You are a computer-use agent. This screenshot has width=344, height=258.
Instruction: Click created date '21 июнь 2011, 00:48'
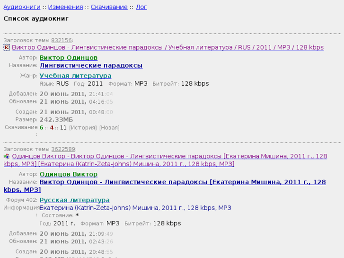pyautogui.click(x=76, y=112)
